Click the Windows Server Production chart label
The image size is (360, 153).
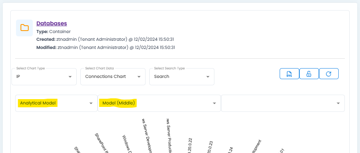coord(169,135)
